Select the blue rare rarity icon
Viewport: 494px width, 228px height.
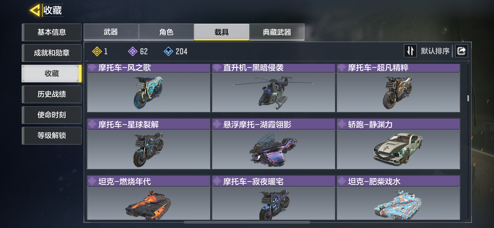click(168, 51)
